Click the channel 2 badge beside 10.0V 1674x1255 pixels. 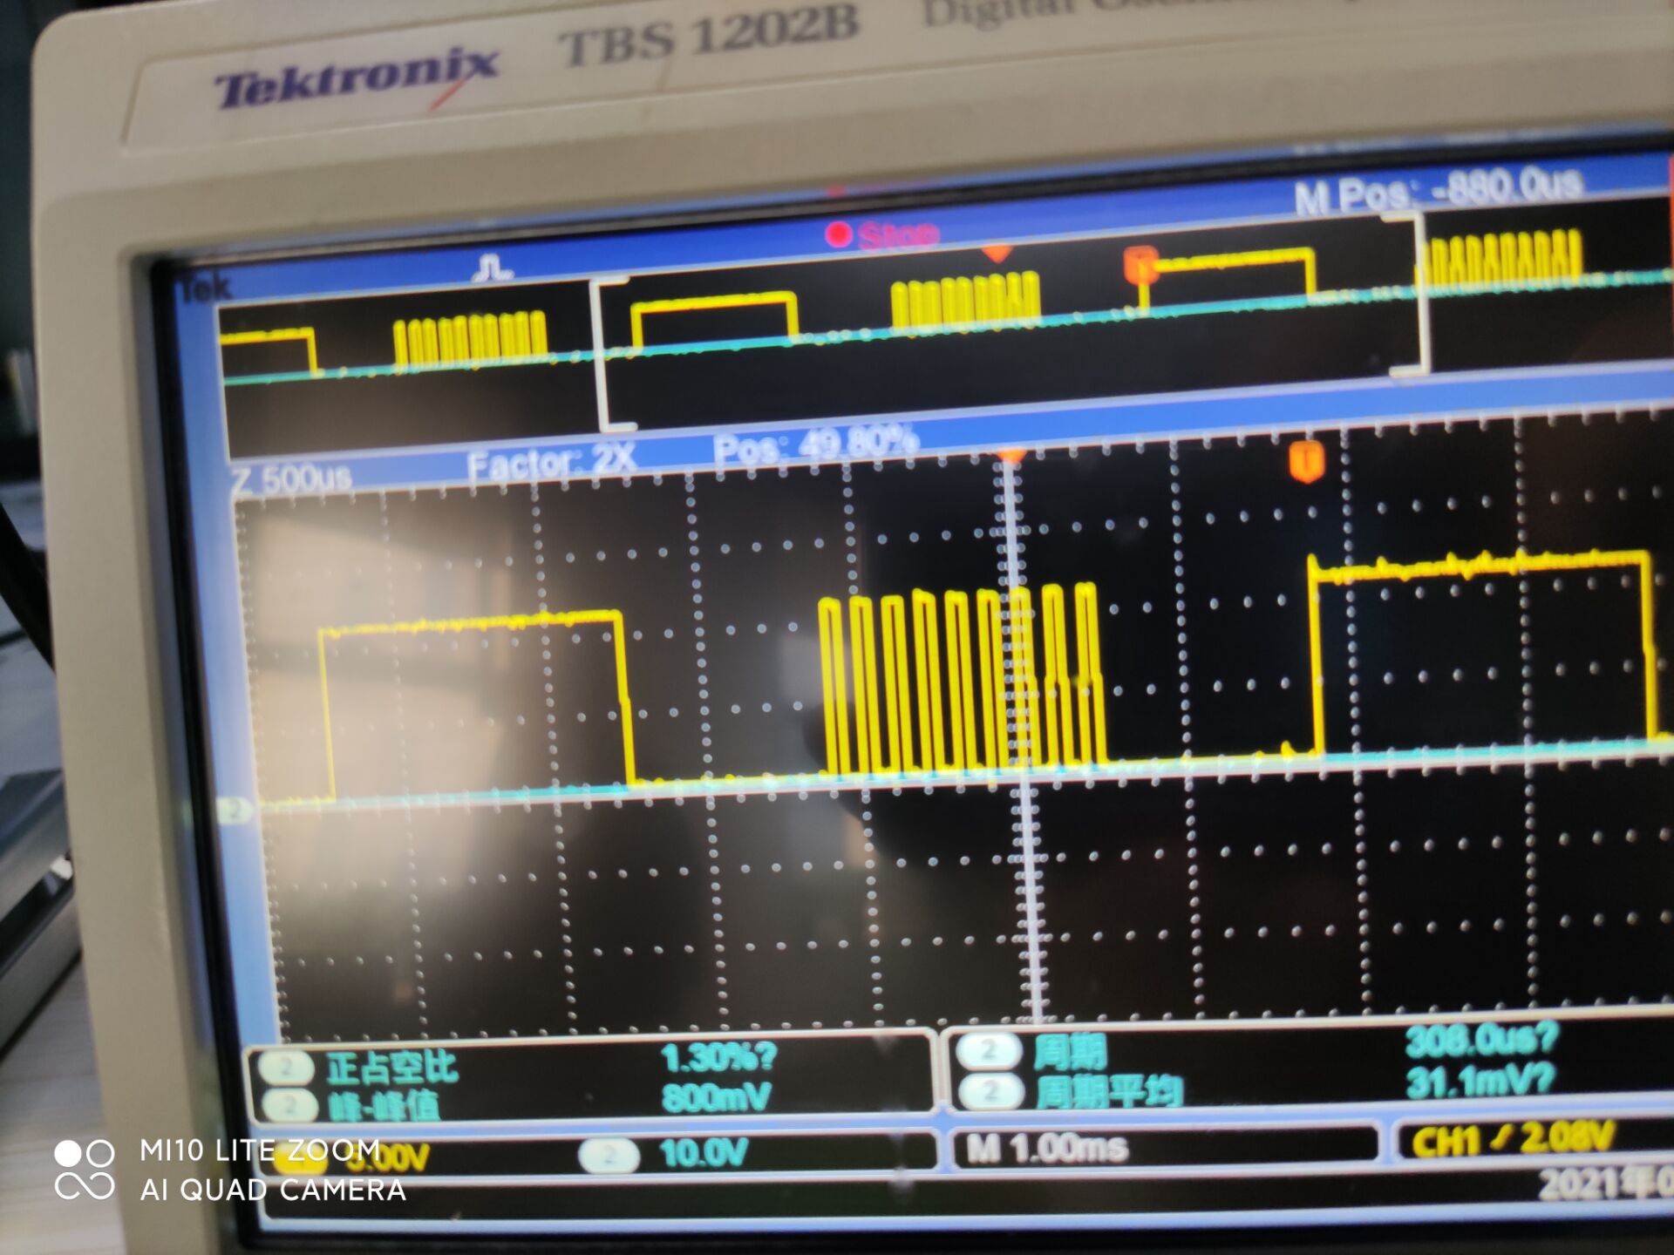[609, 1156]
